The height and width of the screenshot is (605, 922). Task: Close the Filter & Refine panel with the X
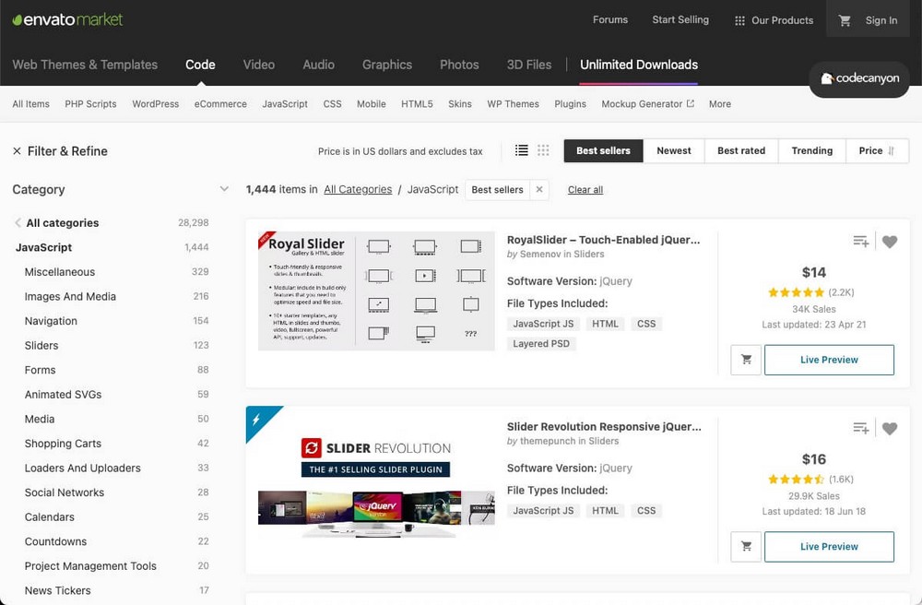point(16,151)
